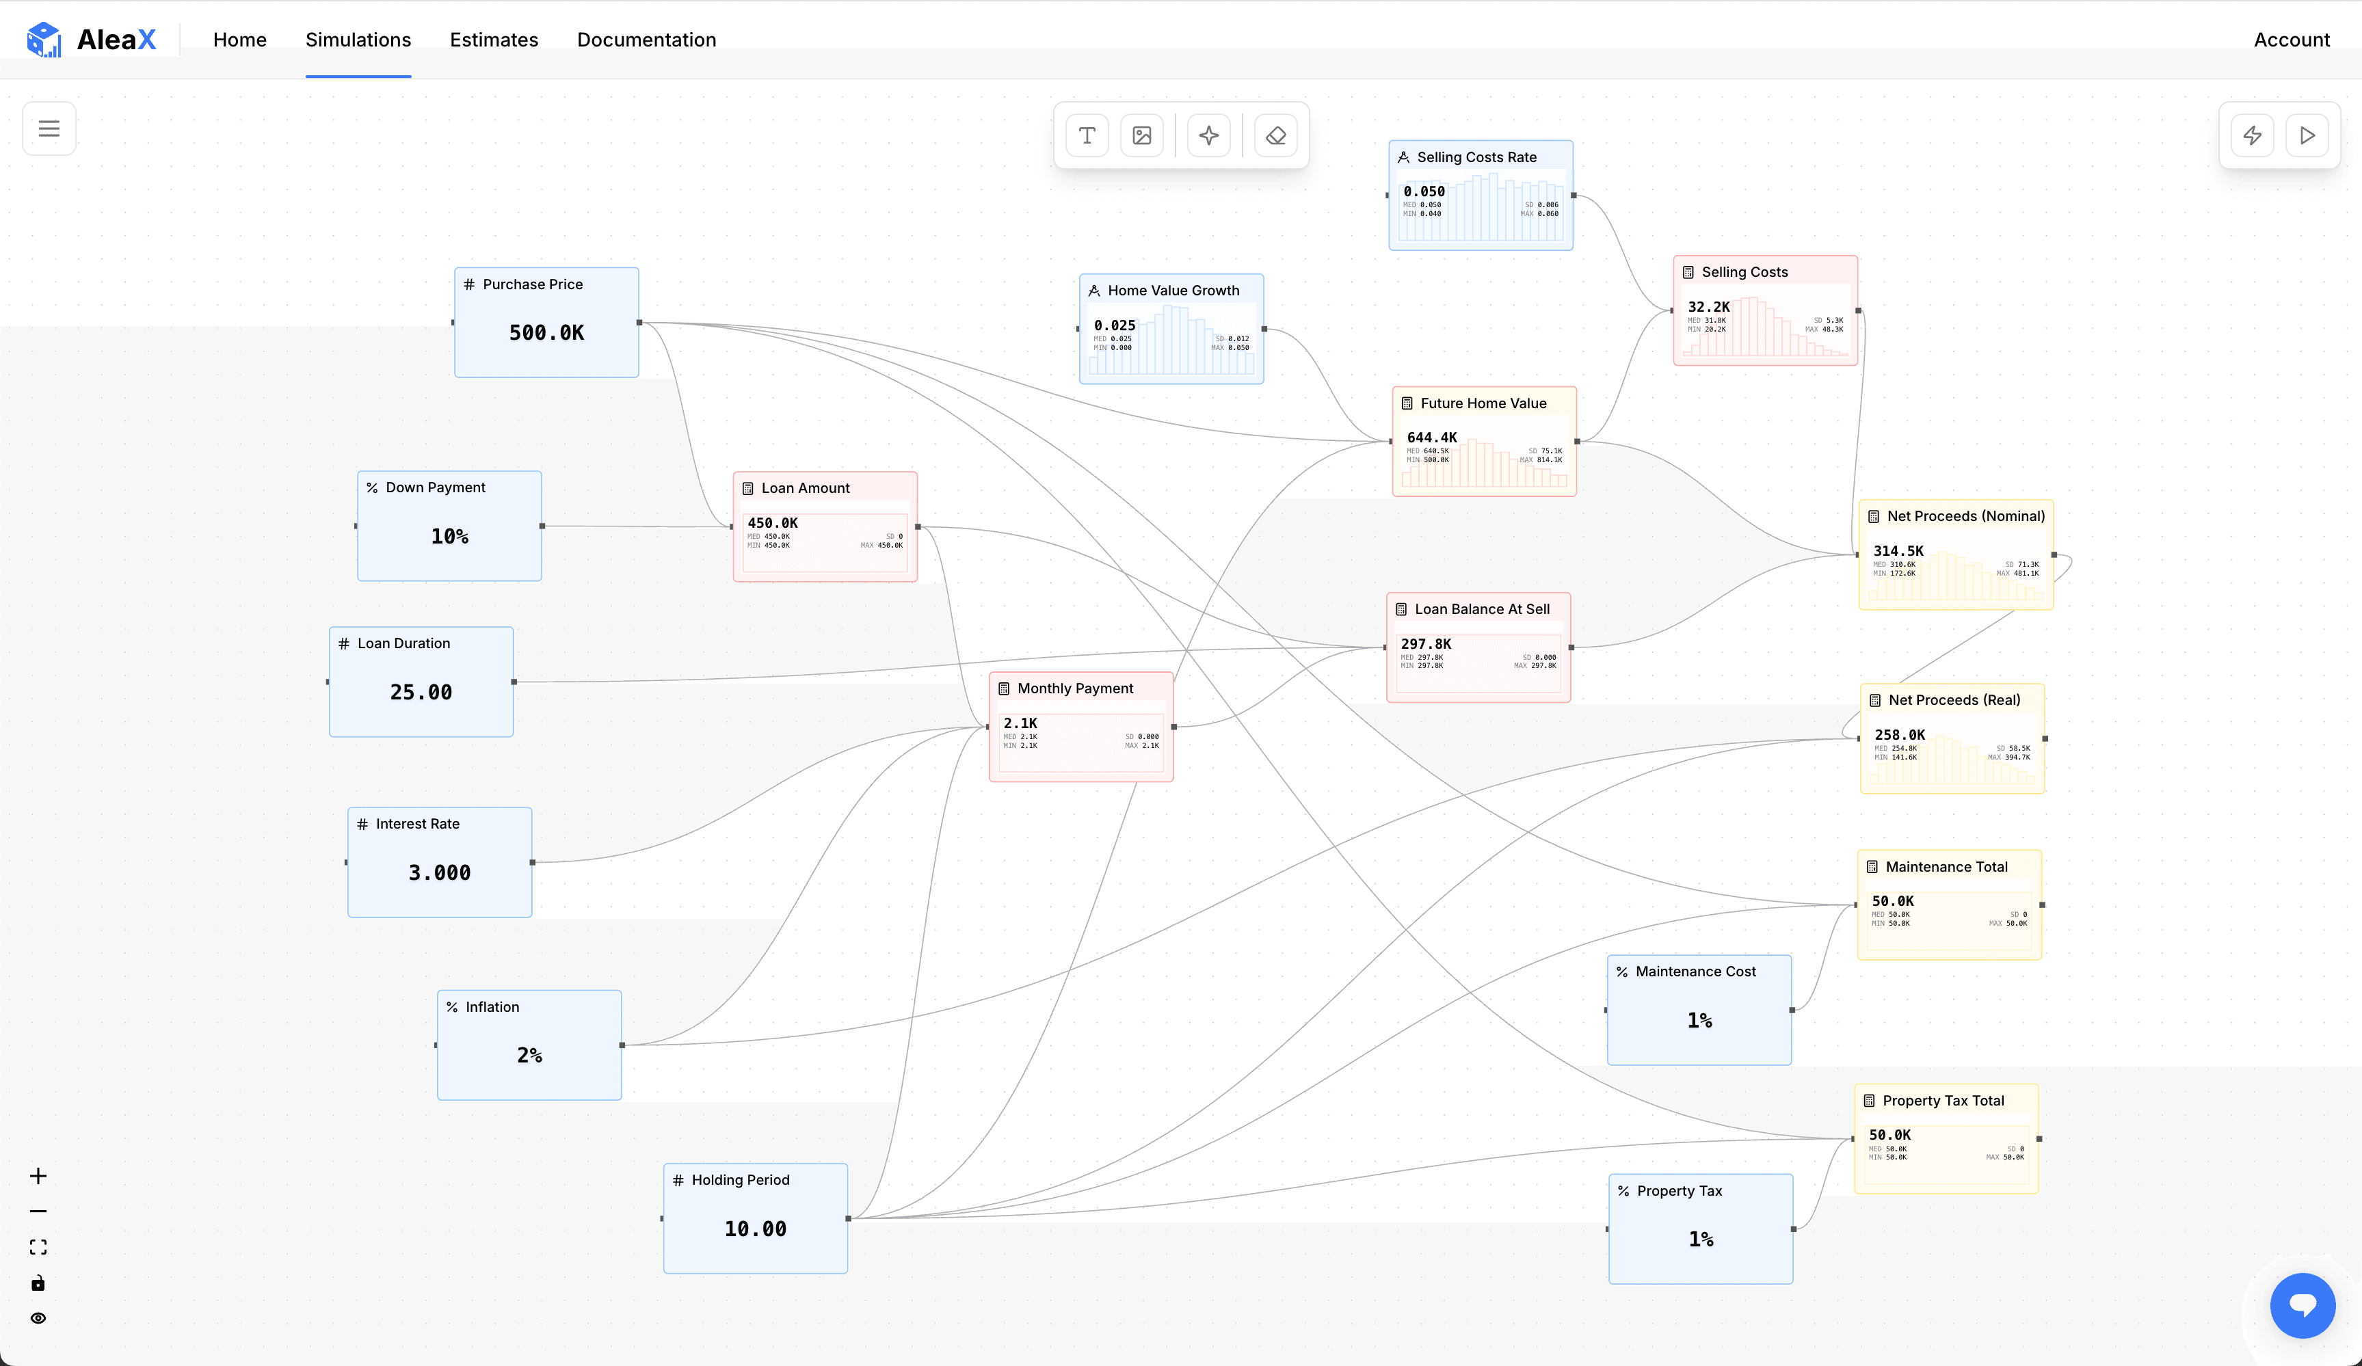This screenshot has height=1366, width=2362.
Task: Zoom in with the plus control
Action: point(38,1176)
